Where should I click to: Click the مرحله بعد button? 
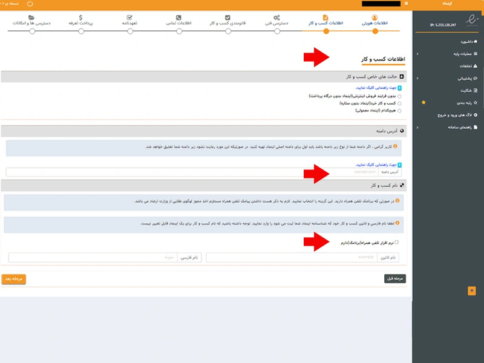[13, 279]
